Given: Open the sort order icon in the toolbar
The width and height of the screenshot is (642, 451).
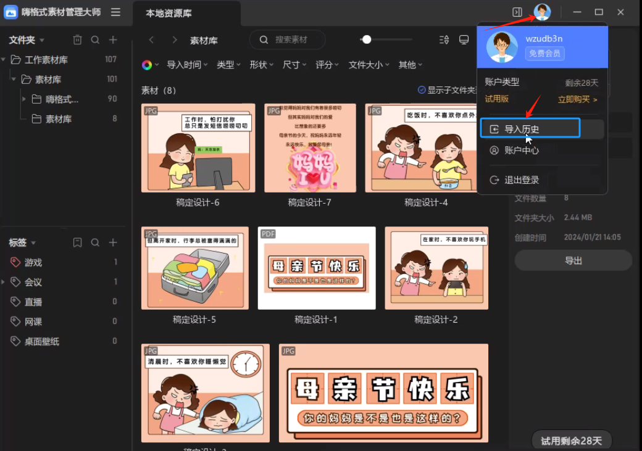Looking at the screenshot, I should click(x=444, y=39).
